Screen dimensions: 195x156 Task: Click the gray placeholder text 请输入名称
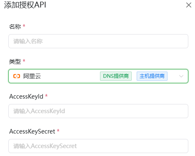(28, 41)
